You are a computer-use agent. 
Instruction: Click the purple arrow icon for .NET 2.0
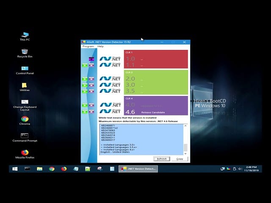[91, 79]
